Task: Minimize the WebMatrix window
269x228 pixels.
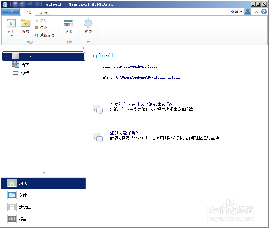Action: pos(253,4)
